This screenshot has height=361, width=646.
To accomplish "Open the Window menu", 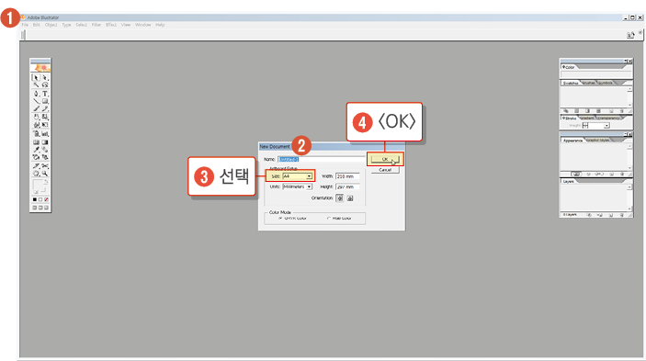I will (143, 25).
